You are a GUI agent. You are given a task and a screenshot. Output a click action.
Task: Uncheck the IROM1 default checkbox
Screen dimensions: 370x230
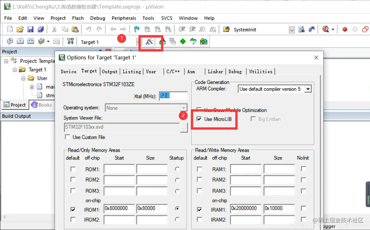pyautogui.click(x=73, y=209)
